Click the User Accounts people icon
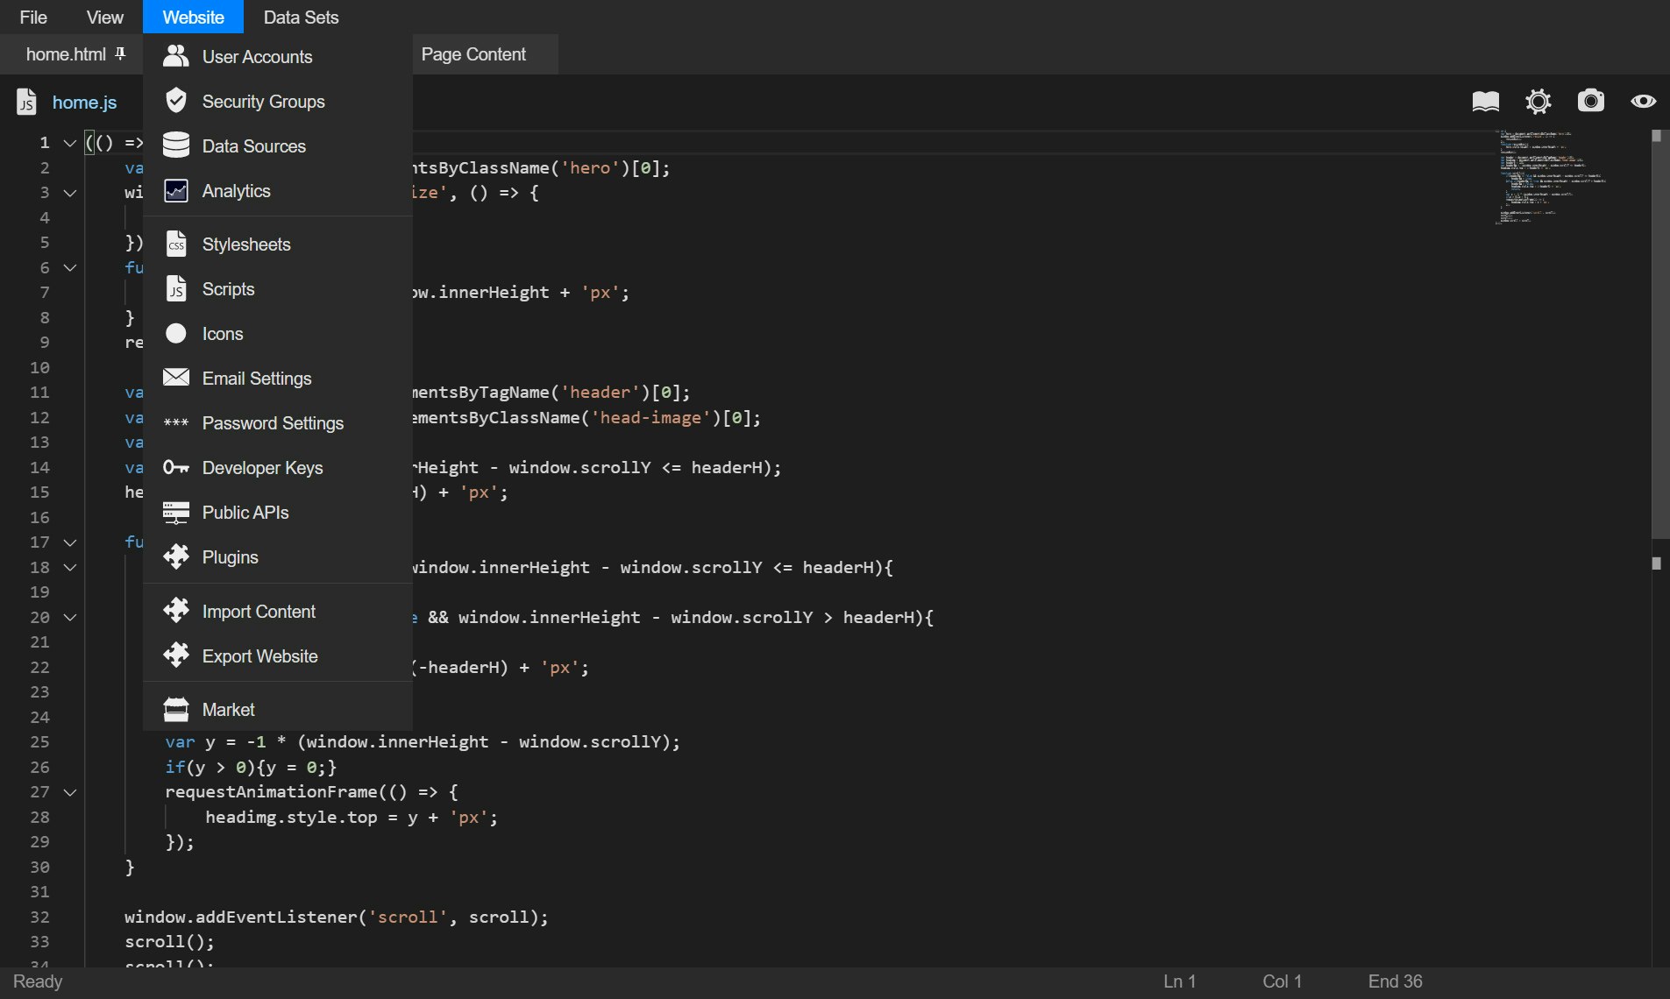 (176, 56)
